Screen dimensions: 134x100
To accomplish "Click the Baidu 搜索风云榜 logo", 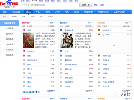I will coord(9,4).
